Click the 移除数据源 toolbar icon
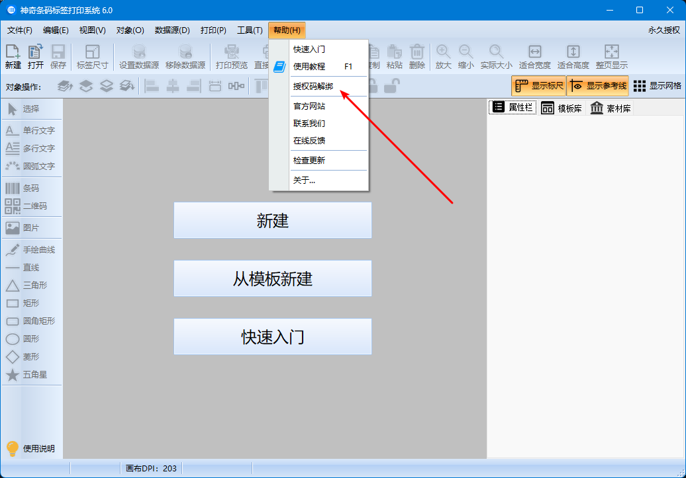 pyautogui.click(x=185, y=57)
